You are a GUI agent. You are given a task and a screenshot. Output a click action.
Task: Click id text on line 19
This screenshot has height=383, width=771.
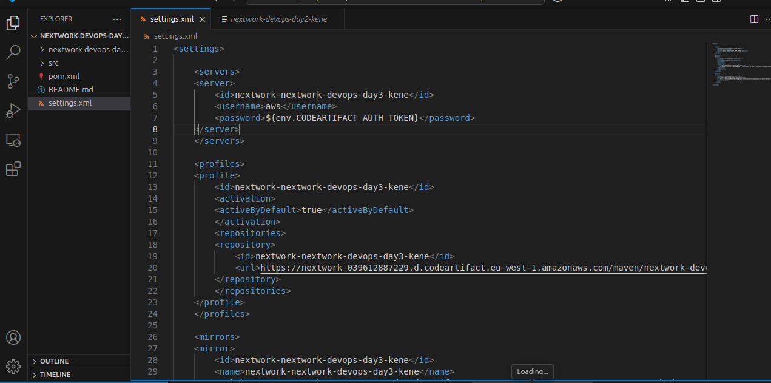[342, 256]
